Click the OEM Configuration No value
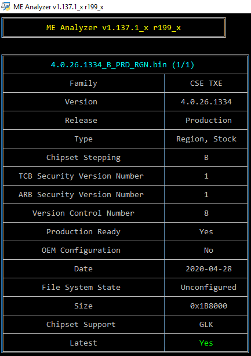The height and width of the screenshot is (356, 251). click(209, 250)
